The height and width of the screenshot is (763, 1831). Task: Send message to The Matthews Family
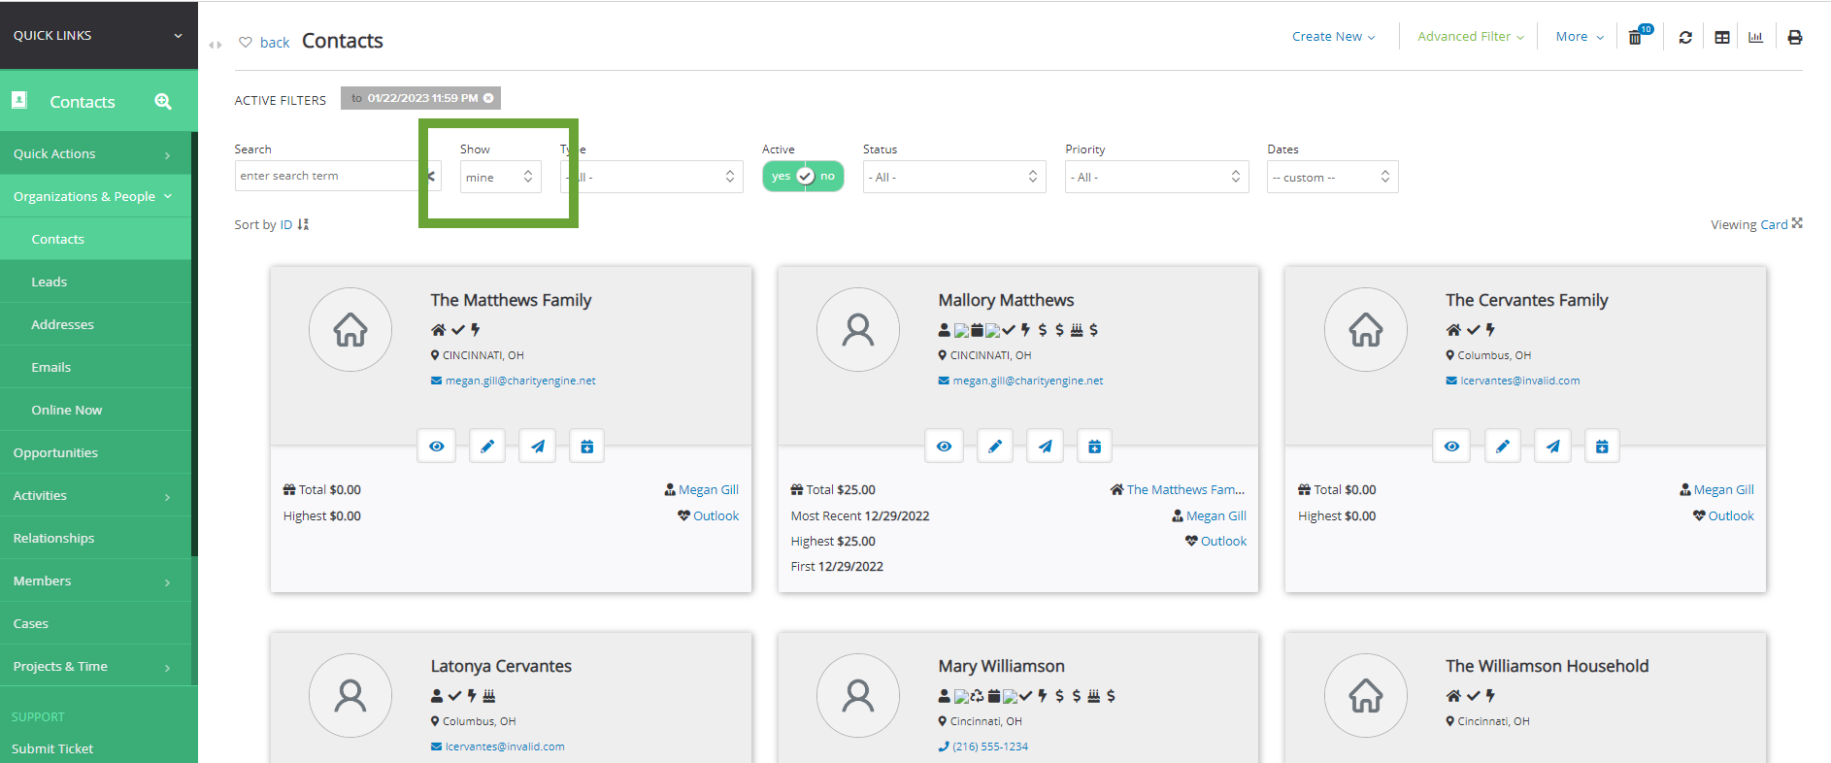pyautogui.click(x=538, y=447)
